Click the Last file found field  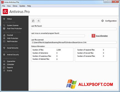point(74,29)
